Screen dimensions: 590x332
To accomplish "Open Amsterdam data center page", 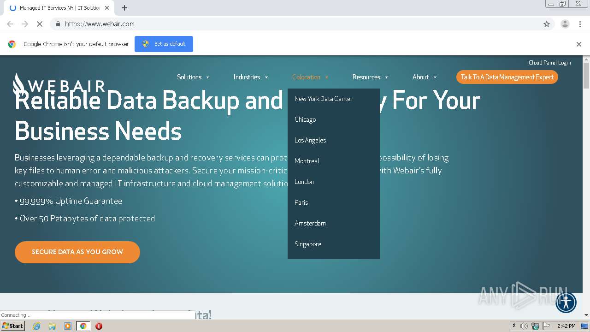I will click(x=310, y=223).
